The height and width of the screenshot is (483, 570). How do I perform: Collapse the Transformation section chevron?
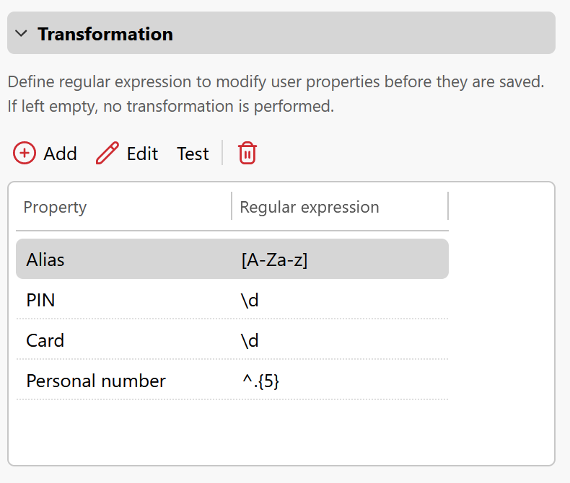(22, 33)
